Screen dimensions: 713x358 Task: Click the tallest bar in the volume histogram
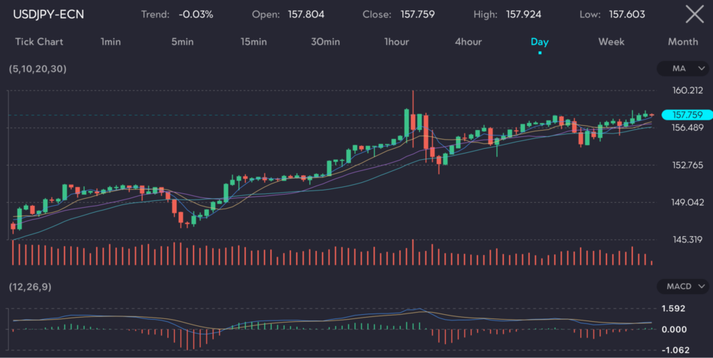pyautogui.click(x=413, y=252)
